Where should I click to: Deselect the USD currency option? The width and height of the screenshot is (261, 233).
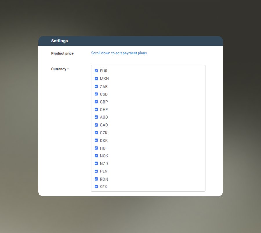[96, 94]
